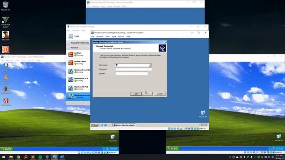
Task: Open Help menu of the Replica VM window
Action: coord(128,36)
